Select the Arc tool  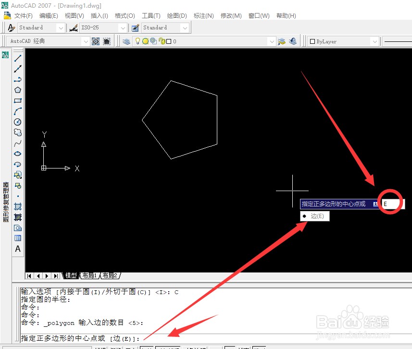click(x=18, y=111)
